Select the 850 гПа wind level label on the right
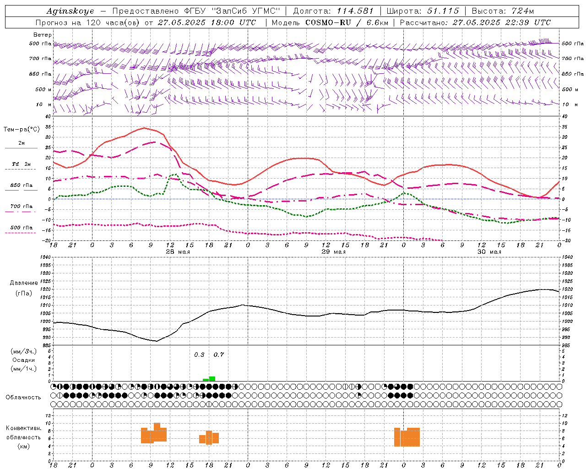The image size is (586, 469). pyautogui.click(x=573, y=74)
